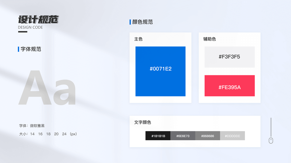Click the 主色 card label
Image resolution: width=291 pixels, height=163 pixels.
point(138,39)
